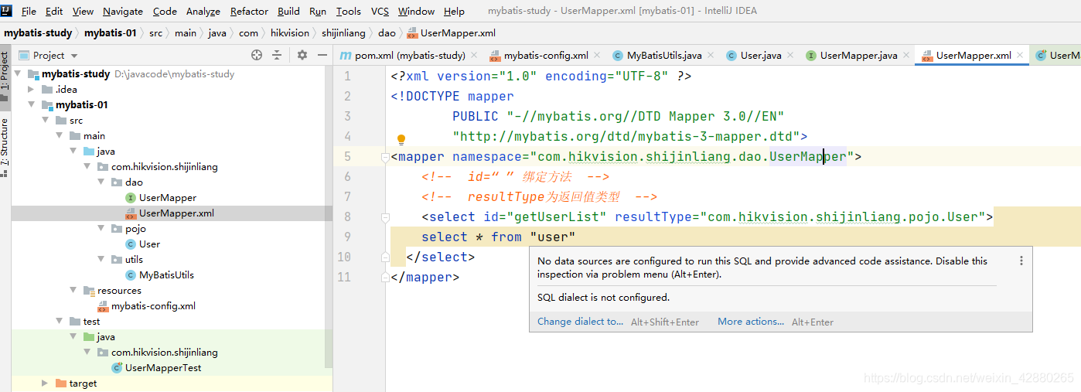Viewport: 1081px width, 392px height.
Task: Click fold marker at line 10
Action: [385, 257]
